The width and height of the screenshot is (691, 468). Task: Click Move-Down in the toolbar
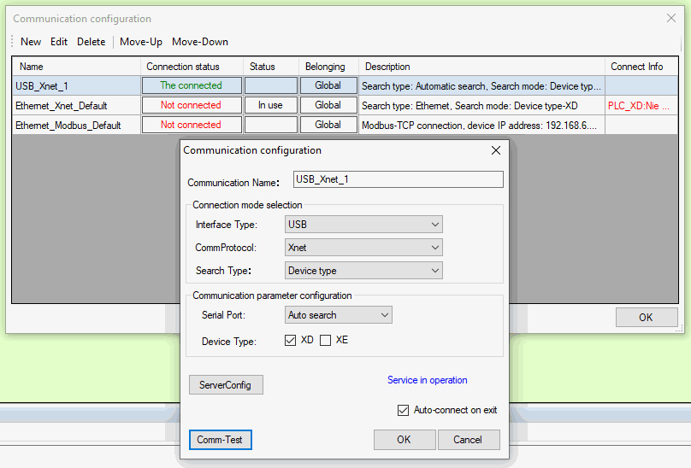click(x=200, y=42)
